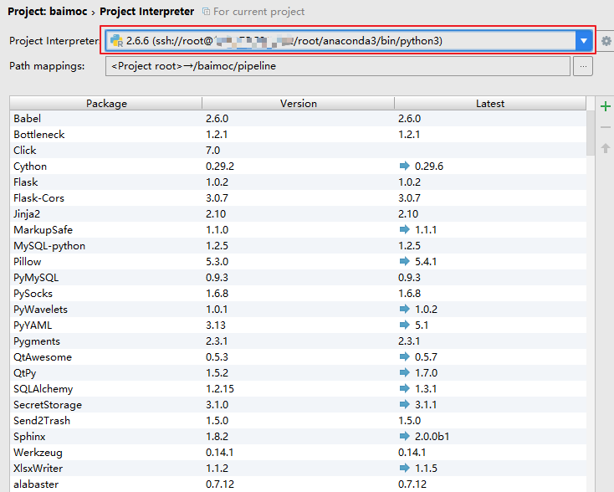Click the upgrade arrow beside XlsxWriter 1.1.5
The height and width of the screenshot is (492, 614).
(404, 468)
